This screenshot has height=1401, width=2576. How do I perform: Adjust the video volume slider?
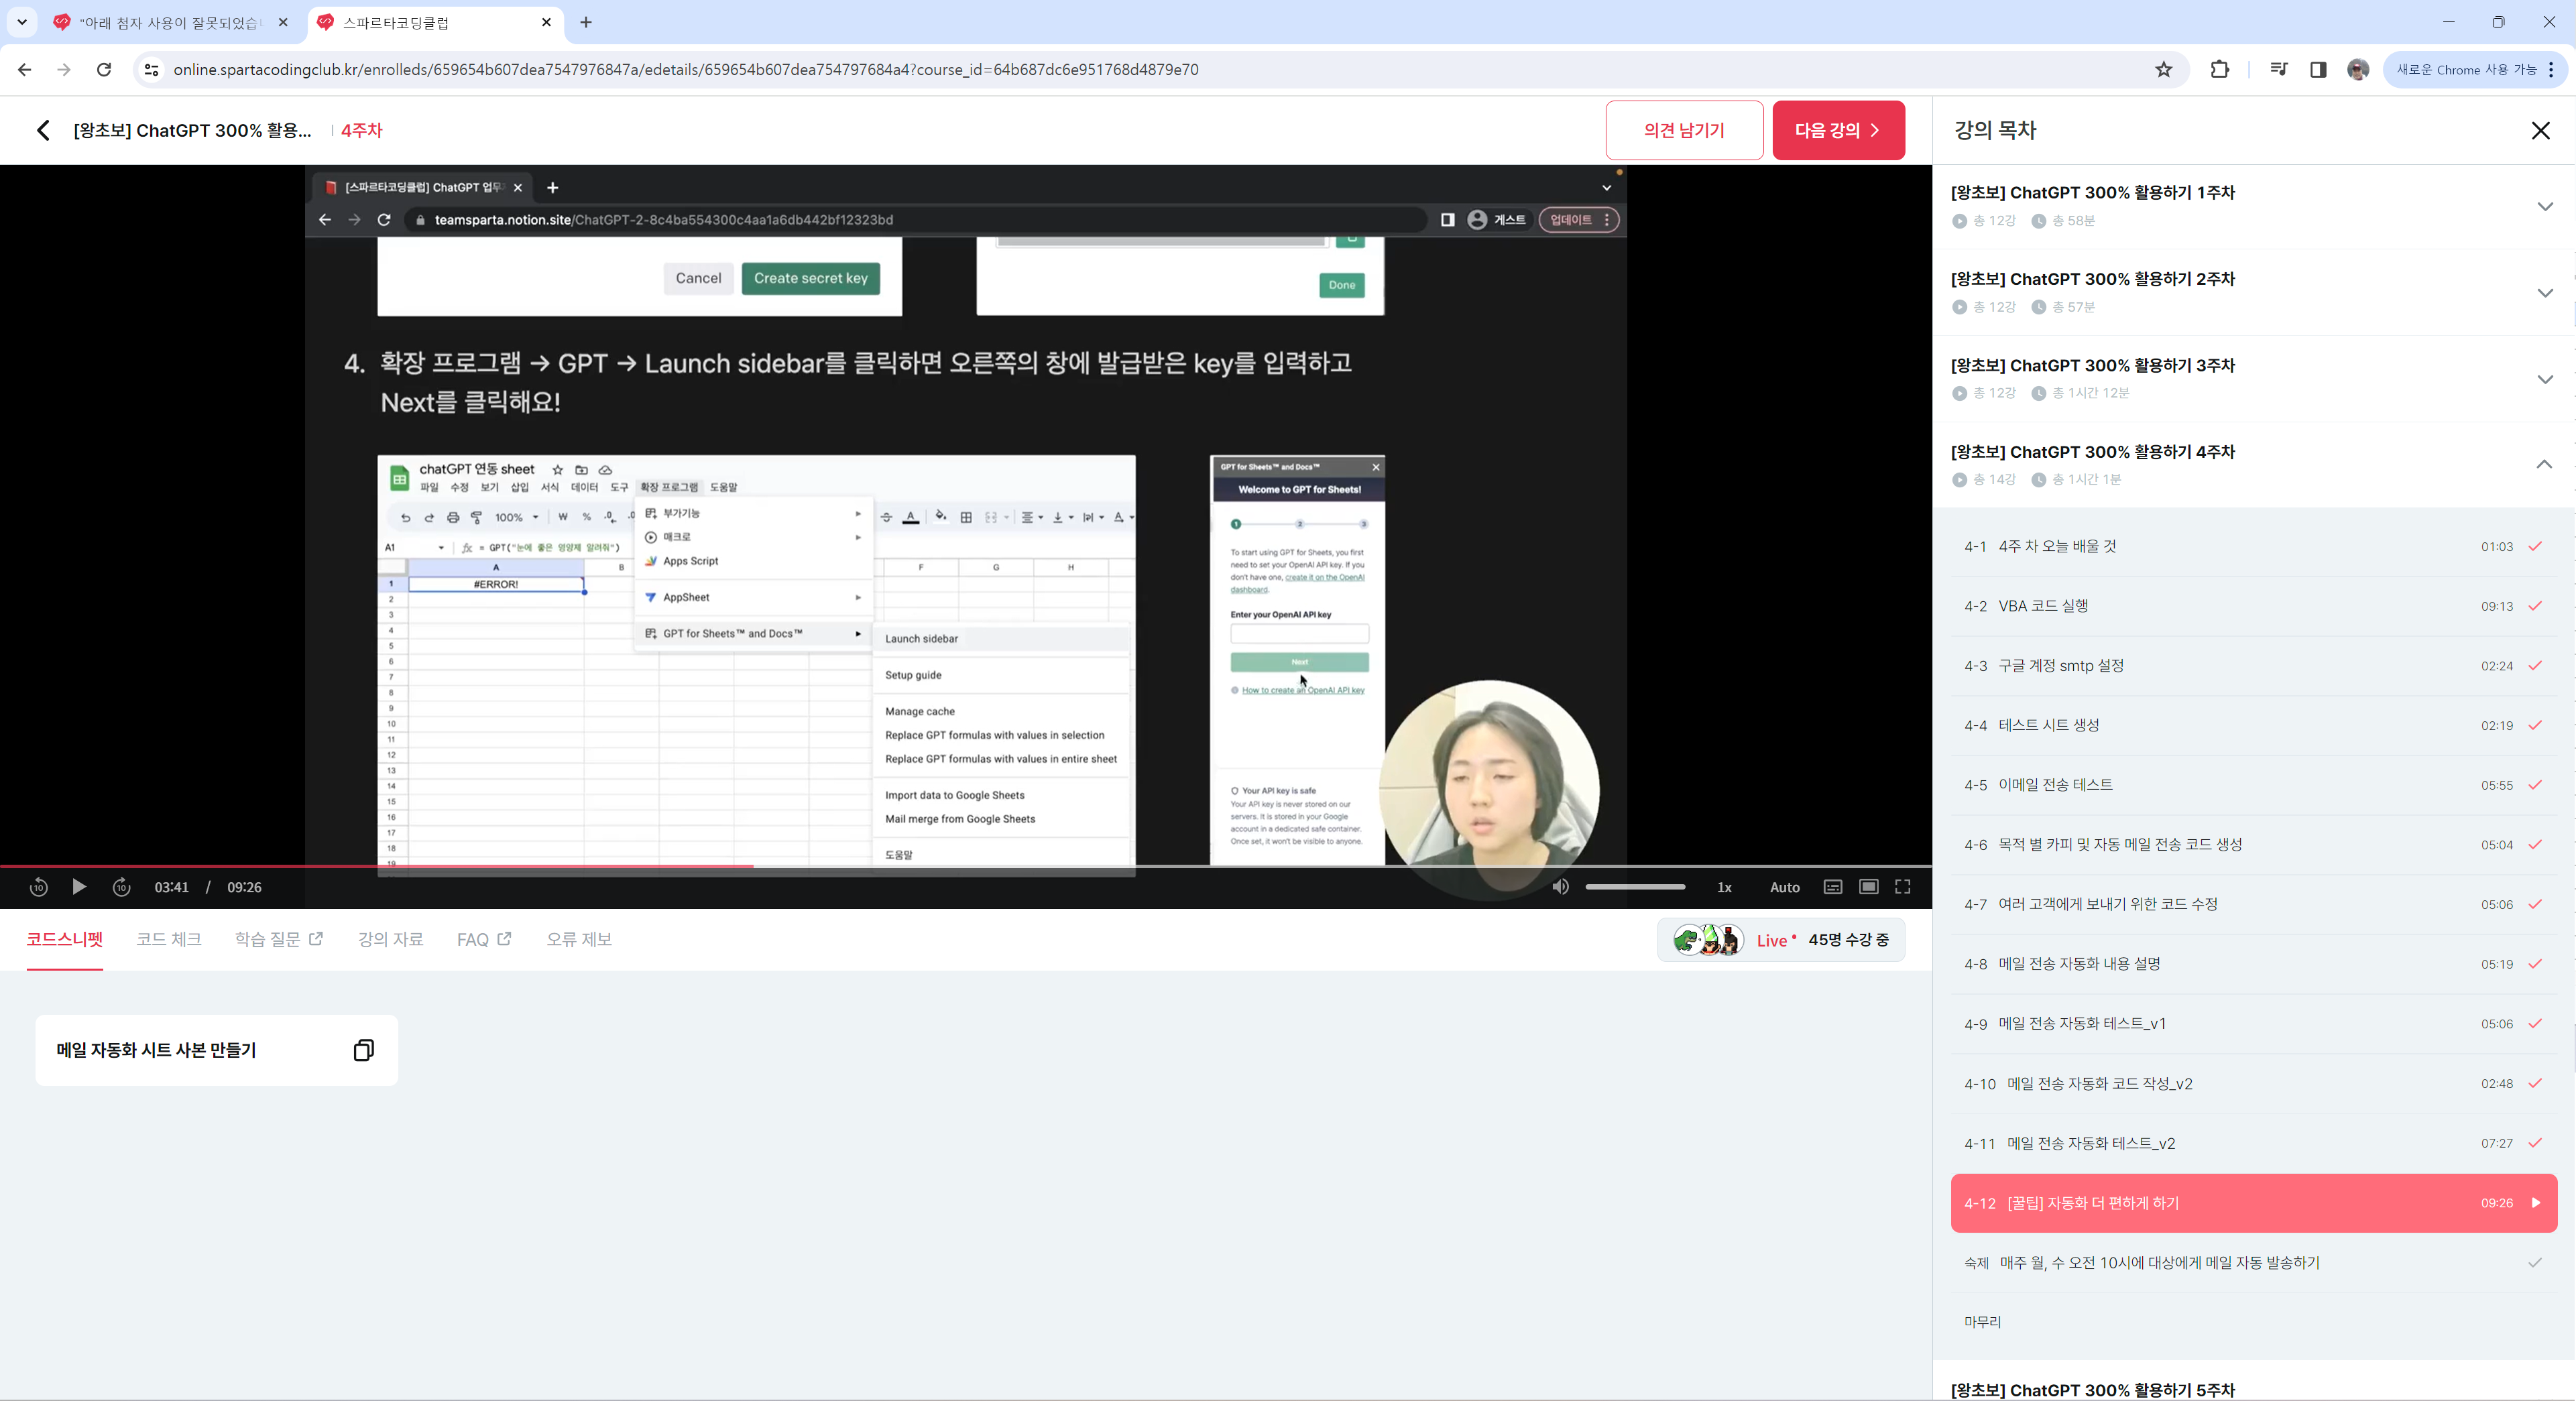point(1635,887)
